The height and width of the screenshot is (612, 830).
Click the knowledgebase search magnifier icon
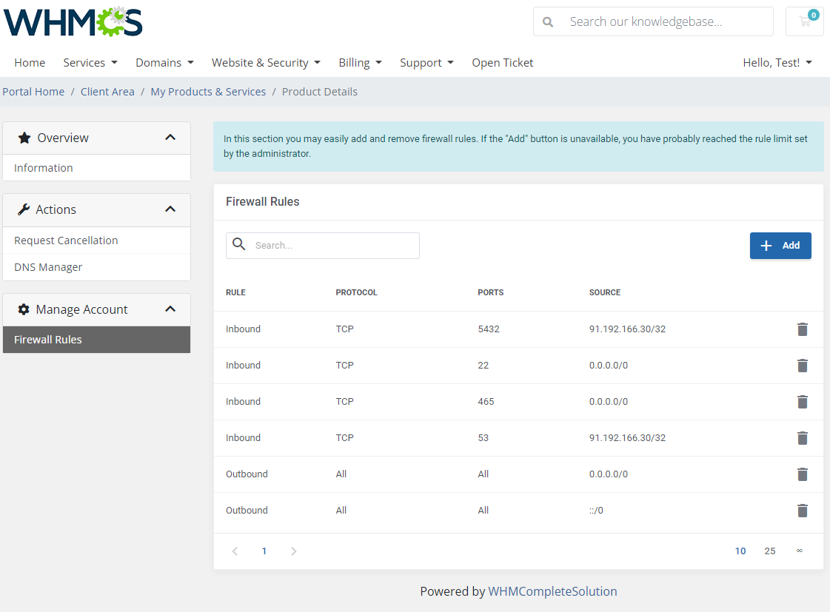point(548,22)
